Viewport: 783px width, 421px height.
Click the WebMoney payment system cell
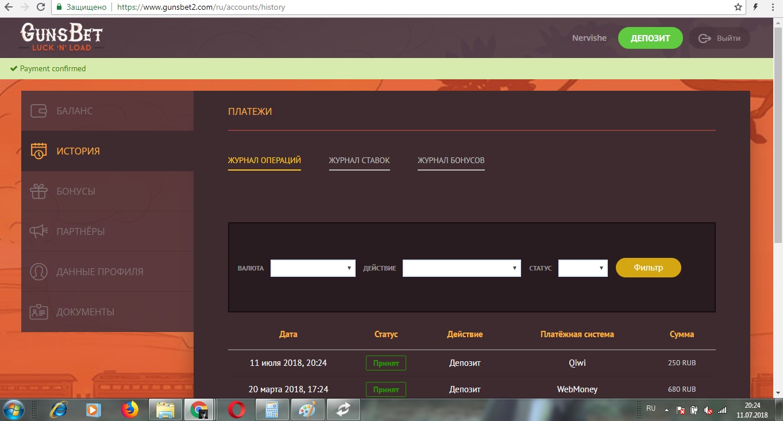coord(577,389)
